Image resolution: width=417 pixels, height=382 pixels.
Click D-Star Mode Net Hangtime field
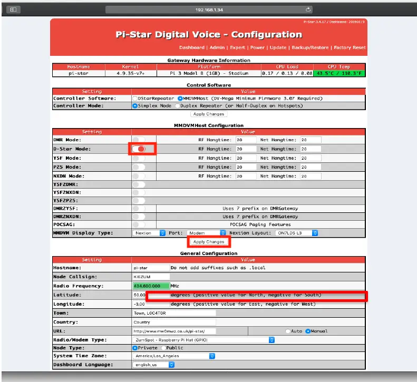[x=311, y=149]
